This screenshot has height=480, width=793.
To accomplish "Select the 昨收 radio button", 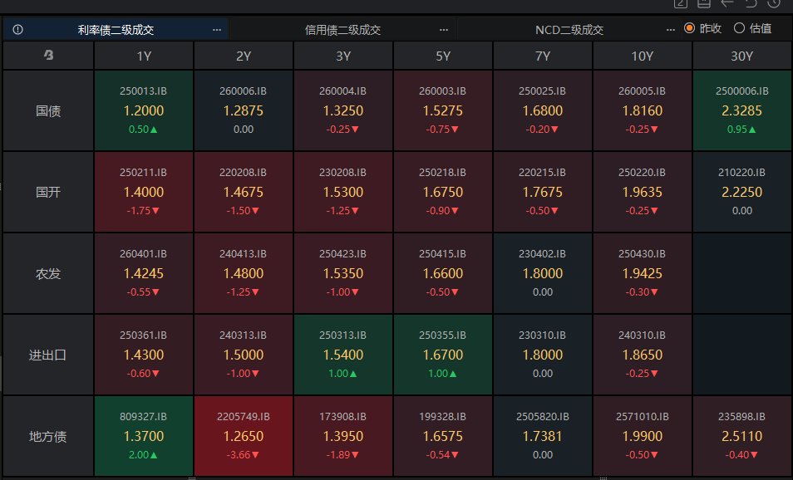I will [x=690, y=28].
